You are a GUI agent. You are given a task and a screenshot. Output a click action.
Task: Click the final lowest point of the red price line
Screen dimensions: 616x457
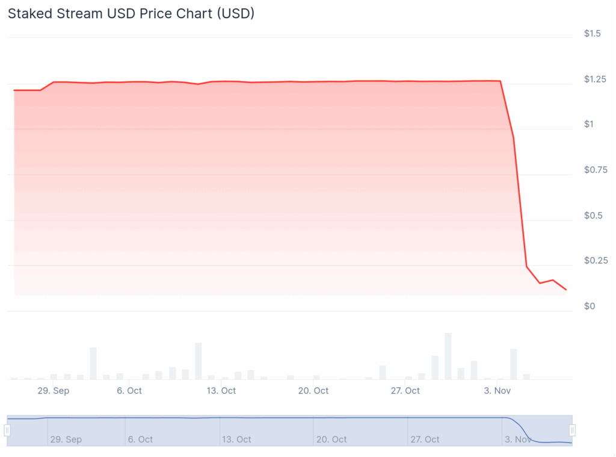pyautogui.click(x=565, y=290)
